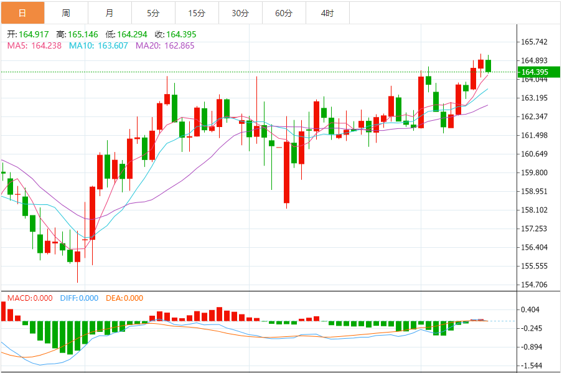Click the 157.253 price axis label
The image size is (562, 373).
coord(534,229)
